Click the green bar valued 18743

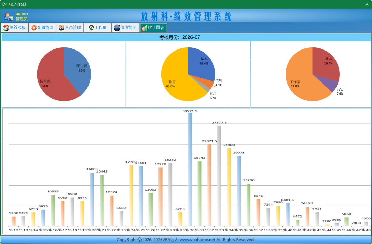(x=199, y=193)
